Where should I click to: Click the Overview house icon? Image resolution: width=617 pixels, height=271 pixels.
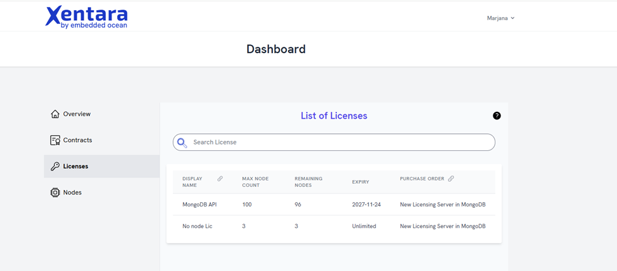coord(54,114)
